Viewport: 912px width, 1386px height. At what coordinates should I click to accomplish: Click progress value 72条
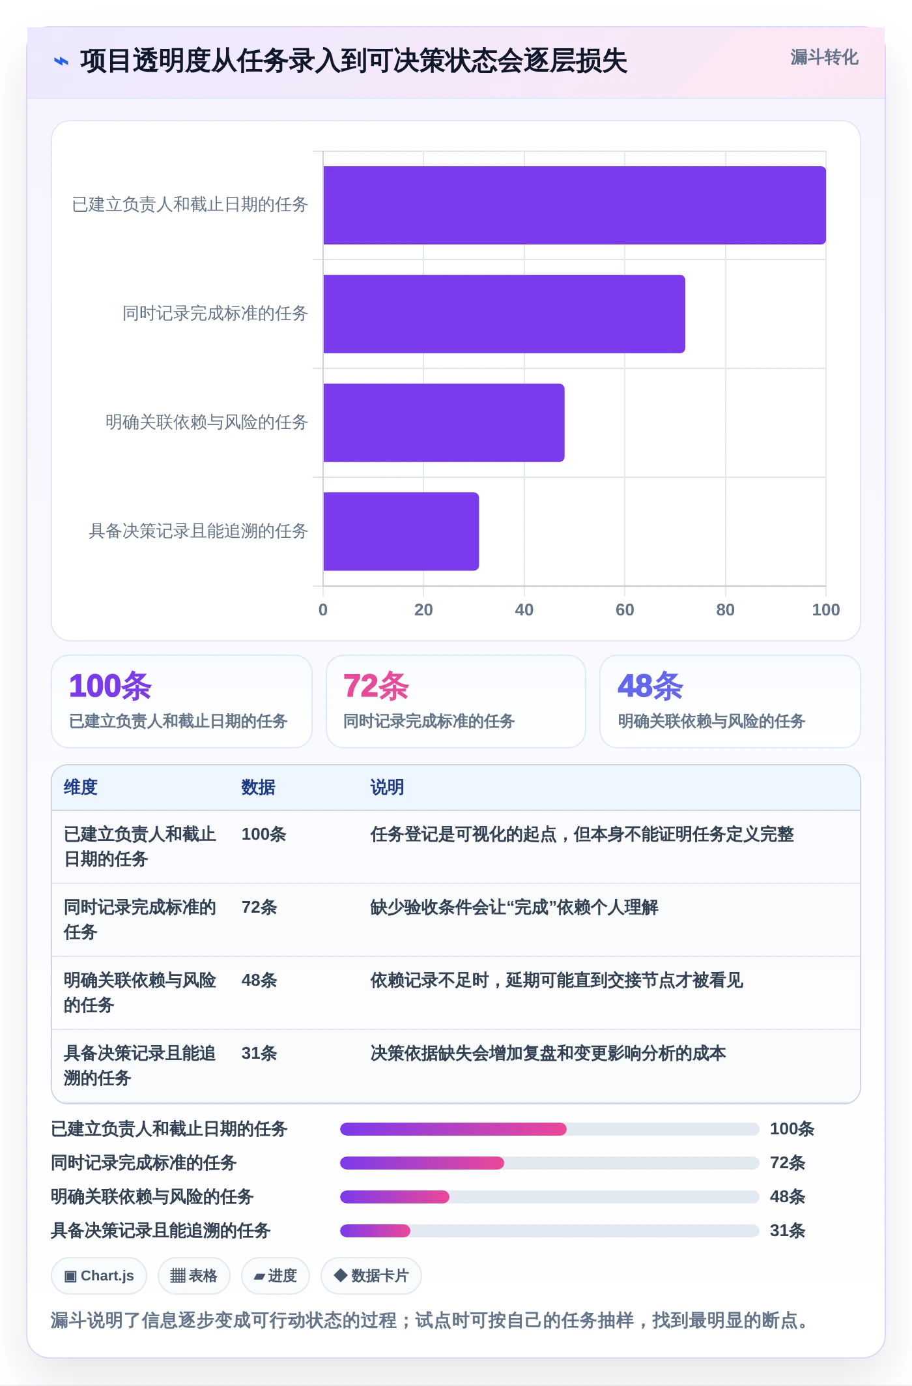click(x=788, y=1163)
